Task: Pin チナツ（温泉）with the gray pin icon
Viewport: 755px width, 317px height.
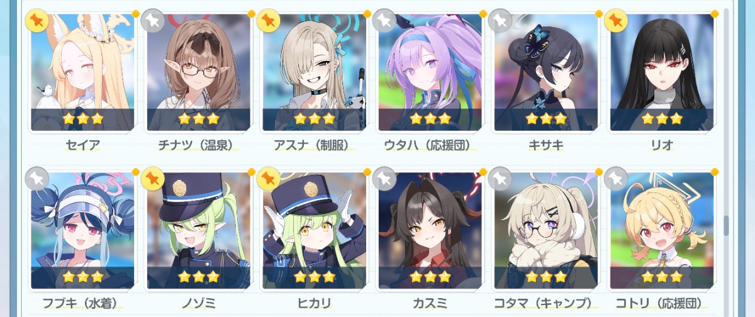Action: pos(153,21)
